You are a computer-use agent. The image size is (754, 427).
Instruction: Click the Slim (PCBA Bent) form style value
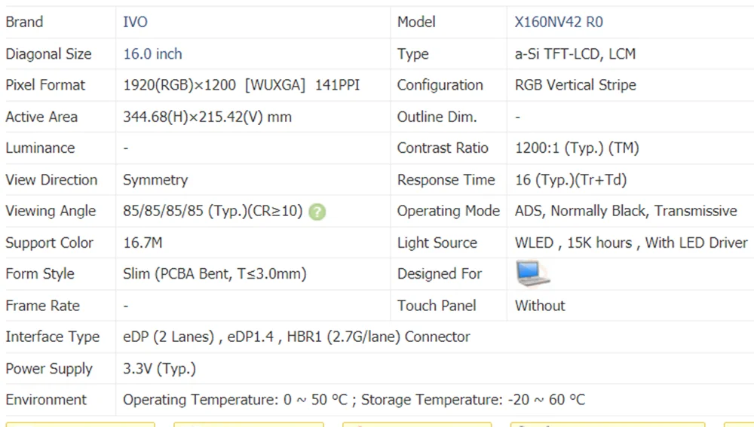[214, 274]
